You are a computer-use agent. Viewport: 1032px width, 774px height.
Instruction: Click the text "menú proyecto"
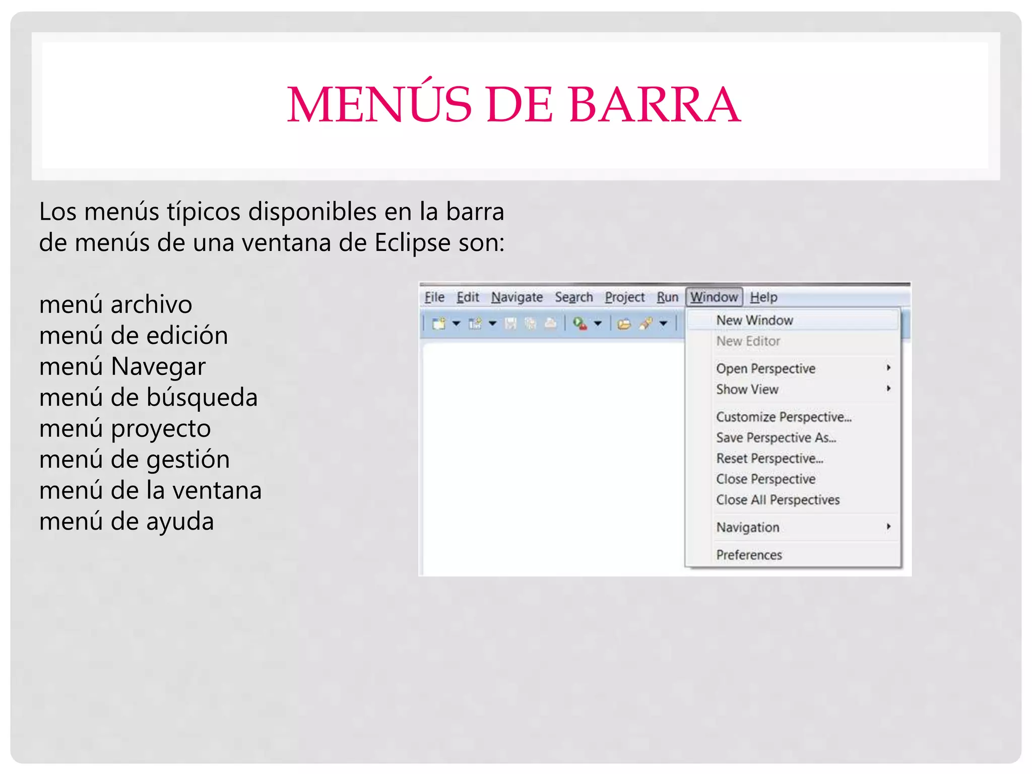(125, 429)
